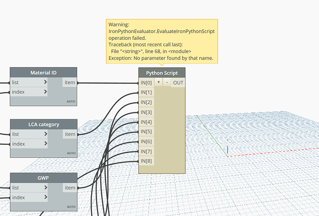Select the IN[4] input port
Viewport: 319px width, 216px height.
point(146,122)
